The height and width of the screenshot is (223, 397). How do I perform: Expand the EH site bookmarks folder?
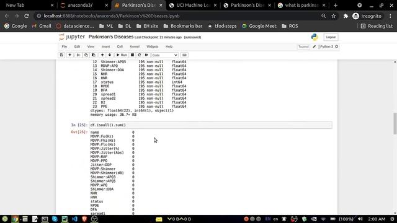pos(148,26)
